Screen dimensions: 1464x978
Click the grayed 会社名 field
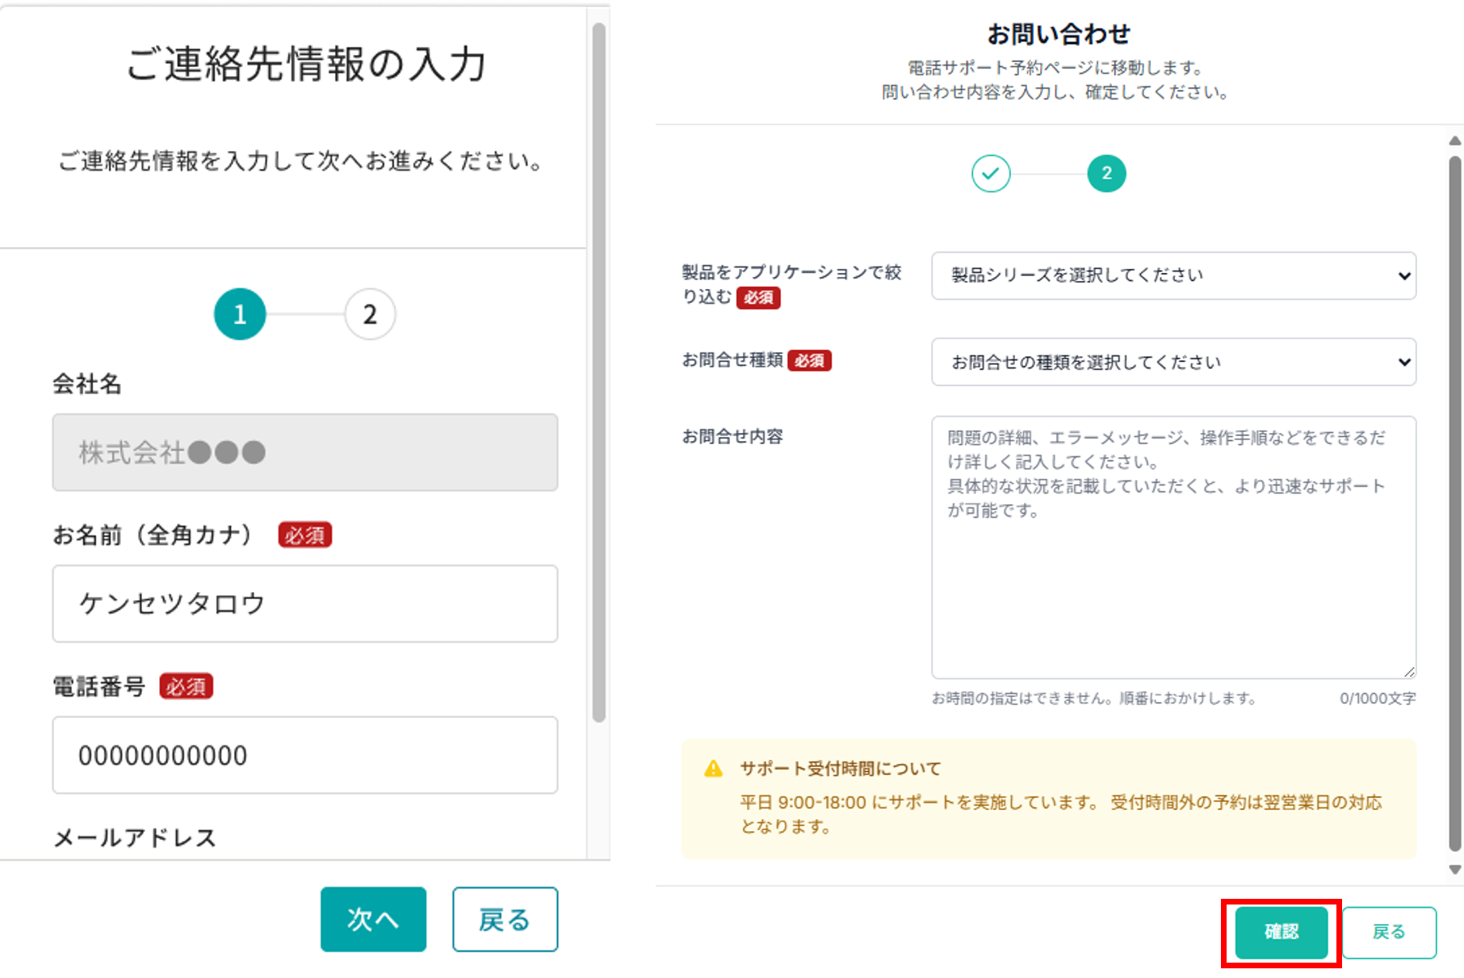pyautogui.click(x=304, y=453)
